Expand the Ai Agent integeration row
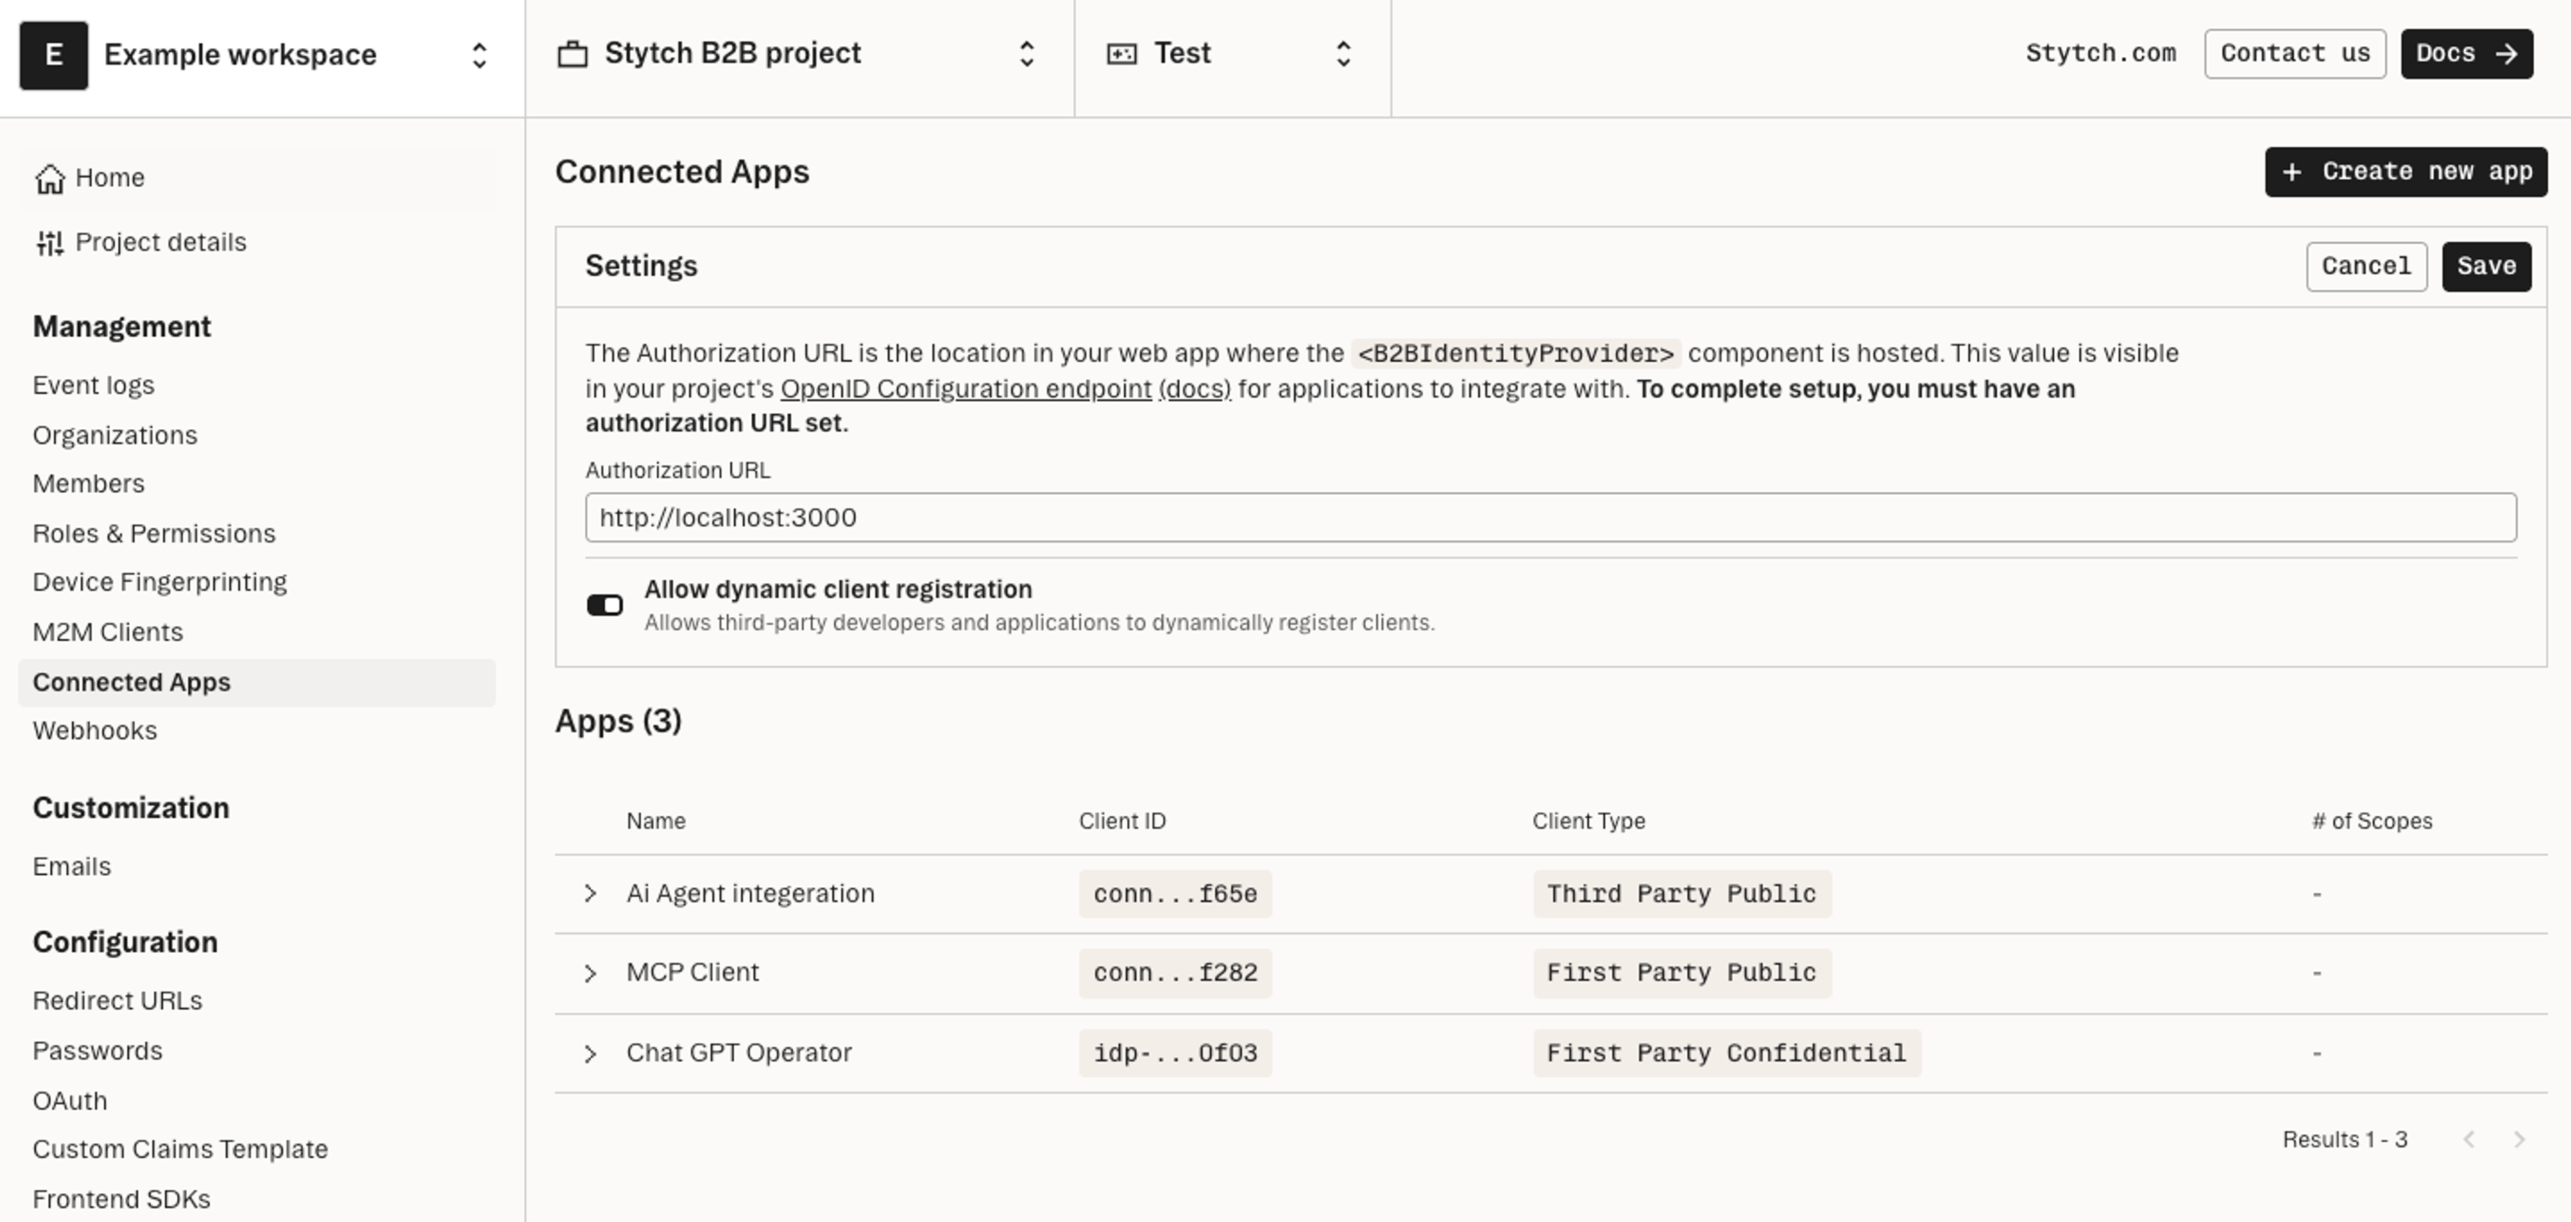 (x=591, y=893)
